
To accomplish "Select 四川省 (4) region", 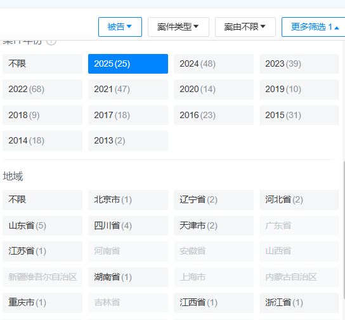I will click(128, 226).
